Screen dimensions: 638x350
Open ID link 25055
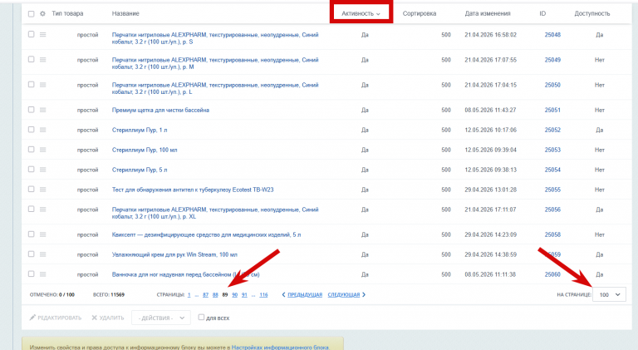[x=552, y=190]
